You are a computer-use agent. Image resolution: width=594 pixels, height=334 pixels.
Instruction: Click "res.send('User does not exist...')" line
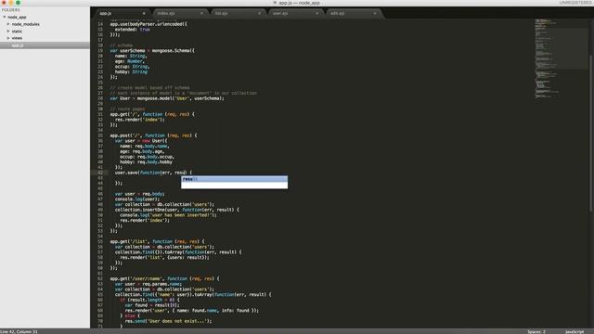pos(168,321)
